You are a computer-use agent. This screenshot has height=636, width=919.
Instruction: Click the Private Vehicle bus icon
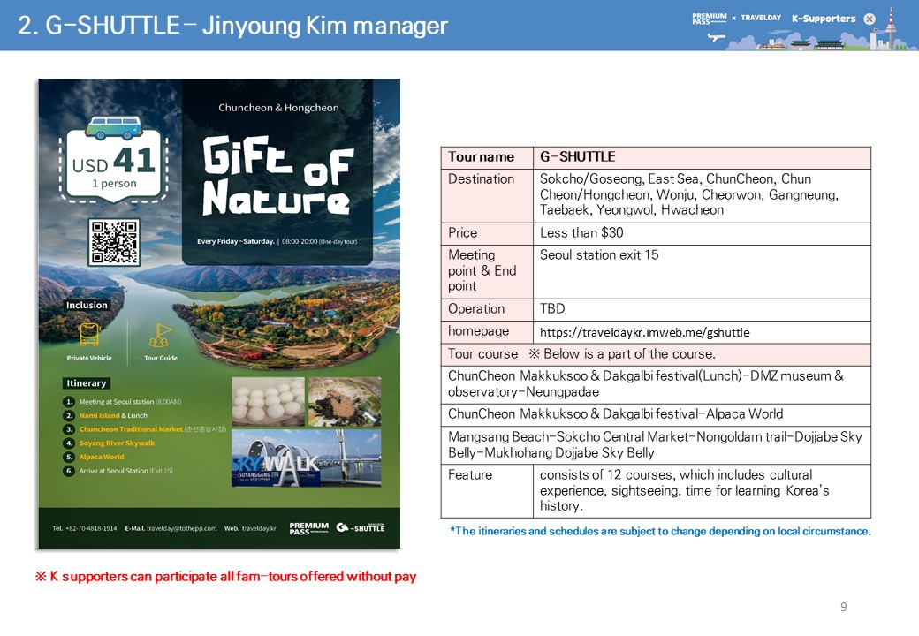coord(89,335)
